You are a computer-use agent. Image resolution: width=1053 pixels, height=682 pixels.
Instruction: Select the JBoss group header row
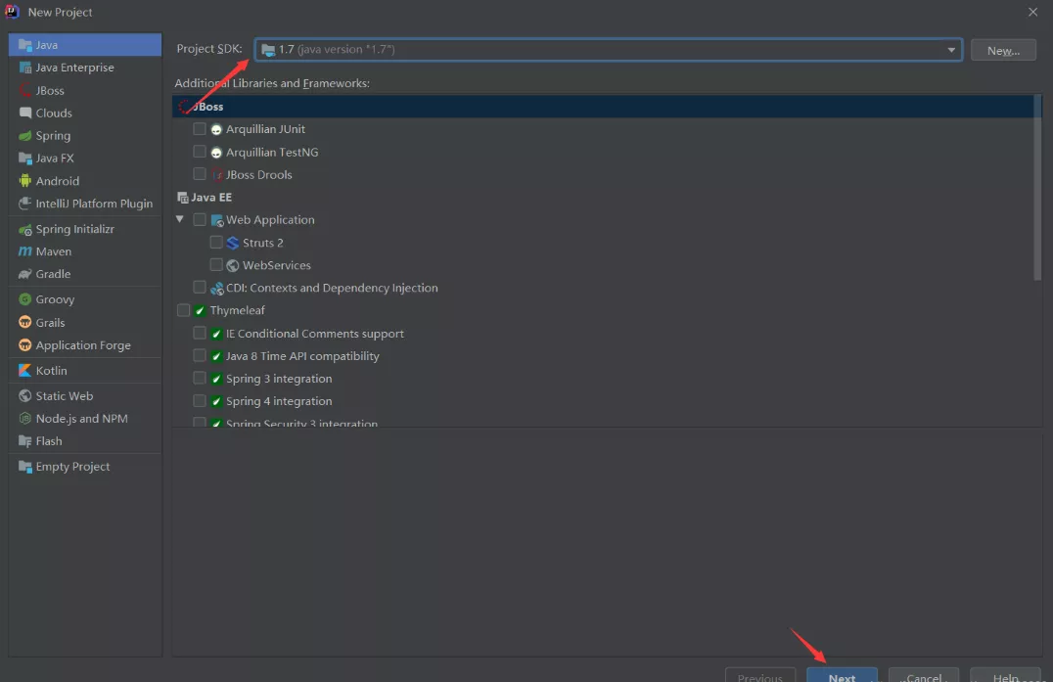pos(603,107)
